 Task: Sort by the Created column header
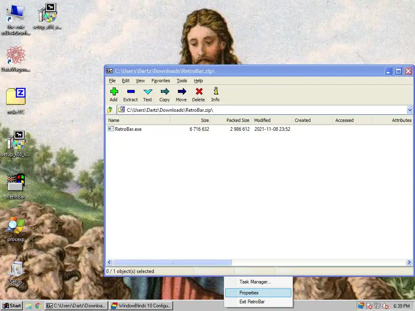(x=312, y=120)
